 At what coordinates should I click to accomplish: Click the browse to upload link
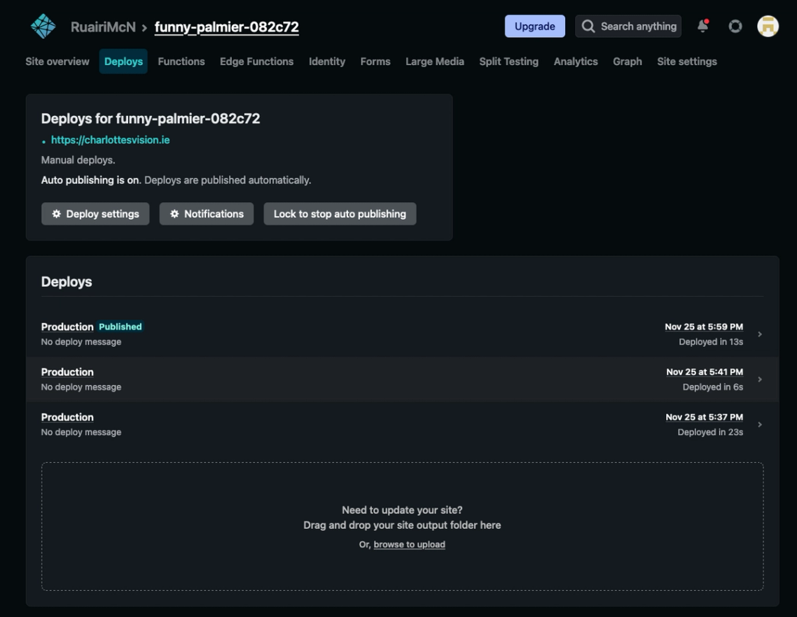(409, 544)
